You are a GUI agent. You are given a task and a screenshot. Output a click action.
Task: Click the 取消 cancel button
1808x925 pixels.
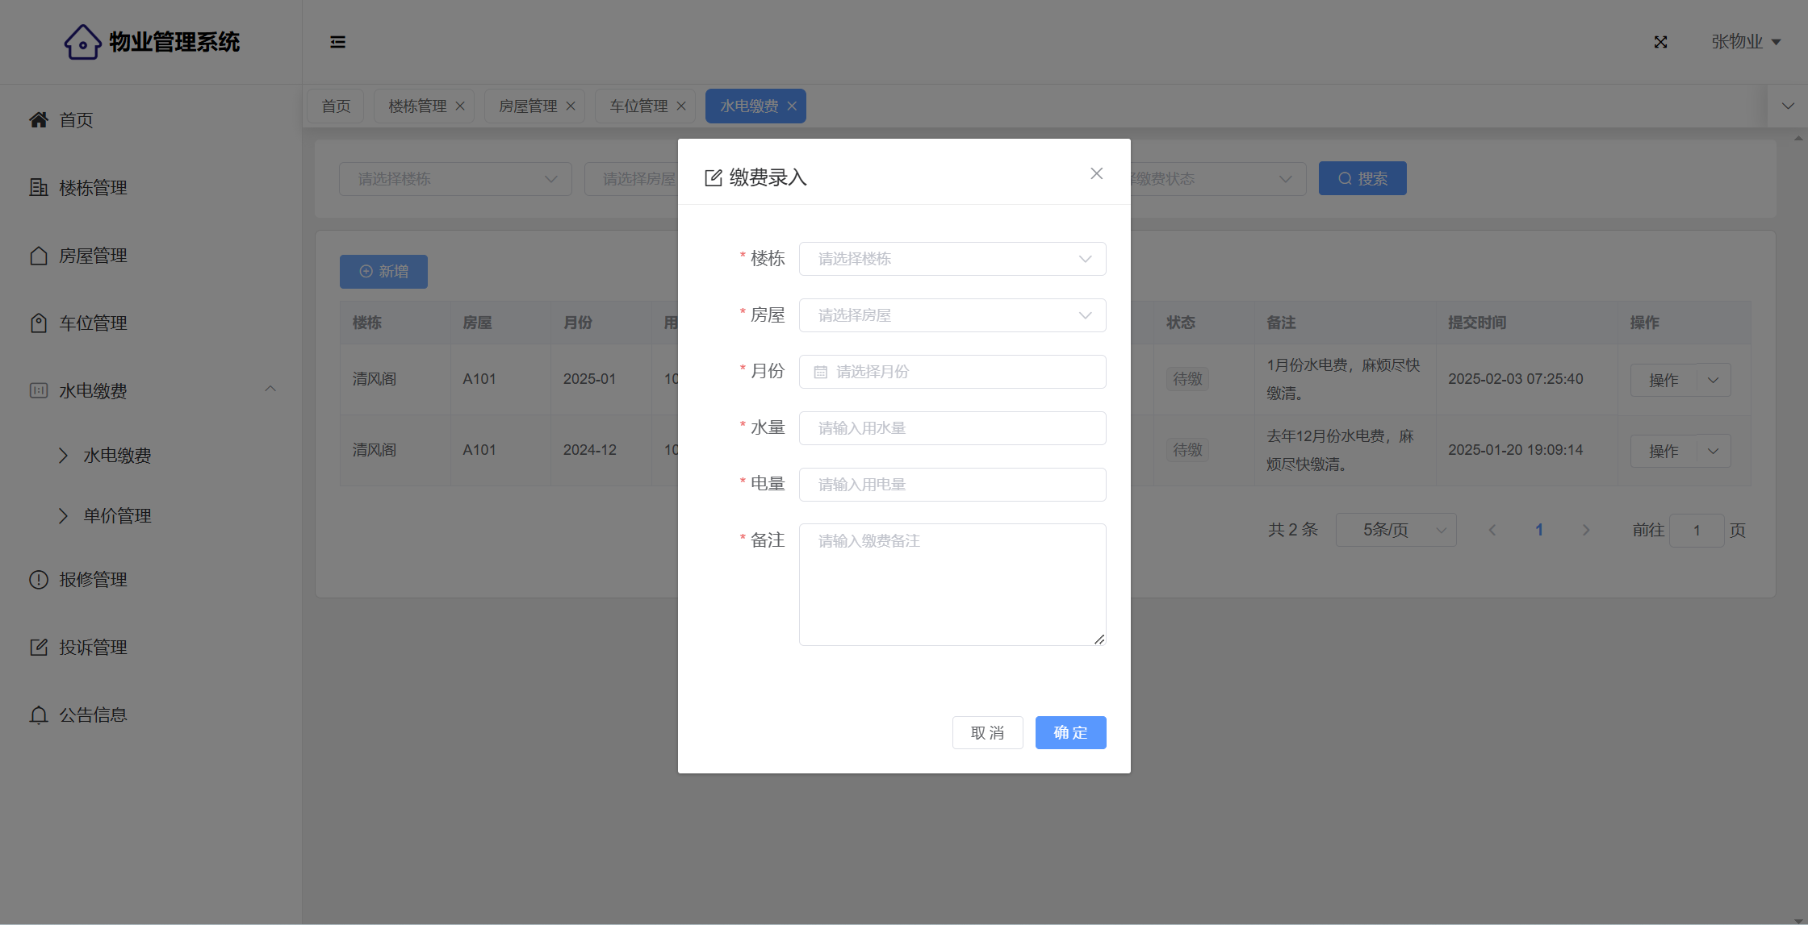[987, 732]
